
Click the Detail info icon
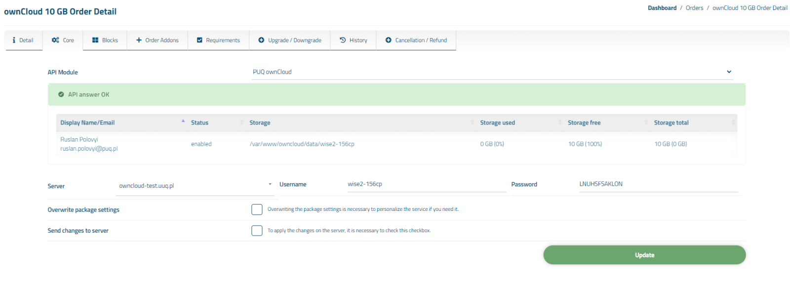(x=14, y=40)
